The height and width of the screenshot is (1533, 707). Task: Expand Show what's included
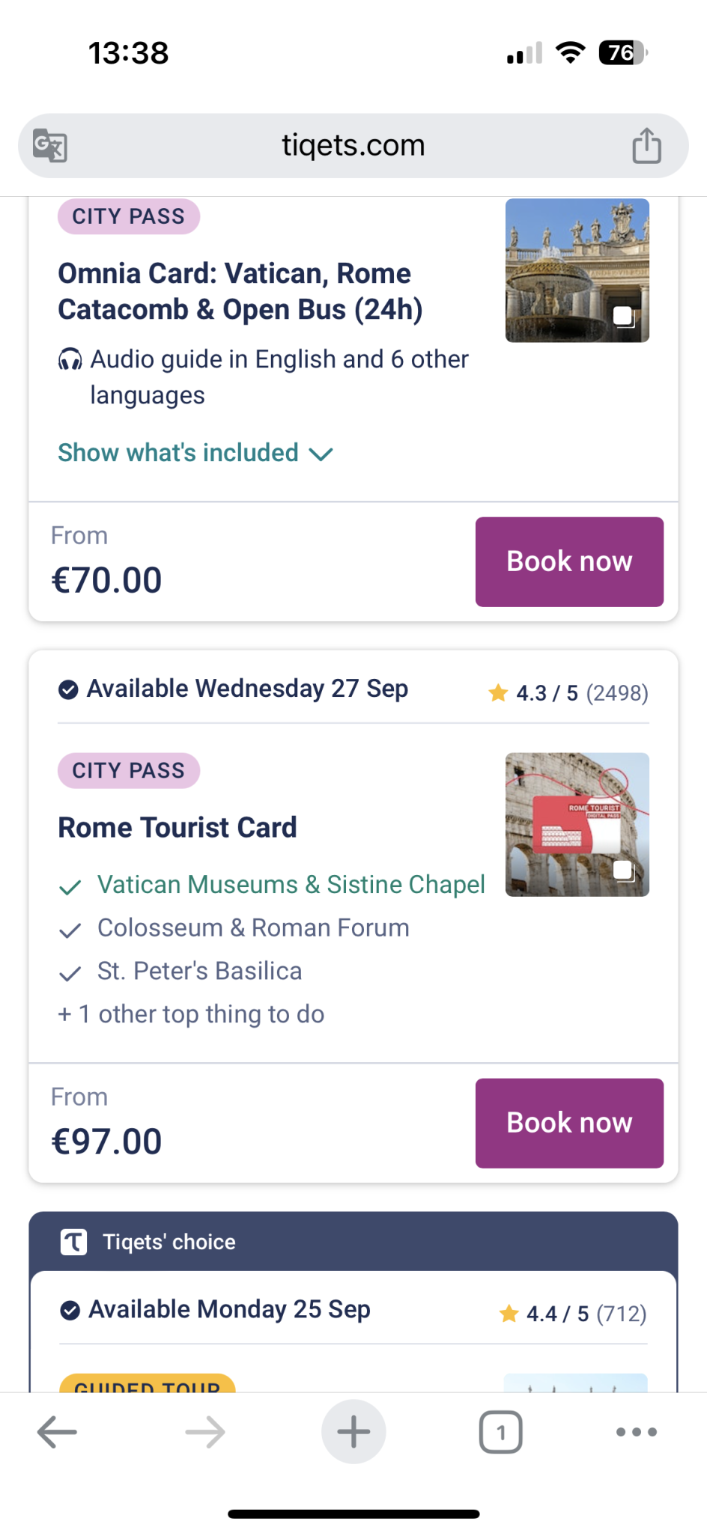[x=195, y=453]
